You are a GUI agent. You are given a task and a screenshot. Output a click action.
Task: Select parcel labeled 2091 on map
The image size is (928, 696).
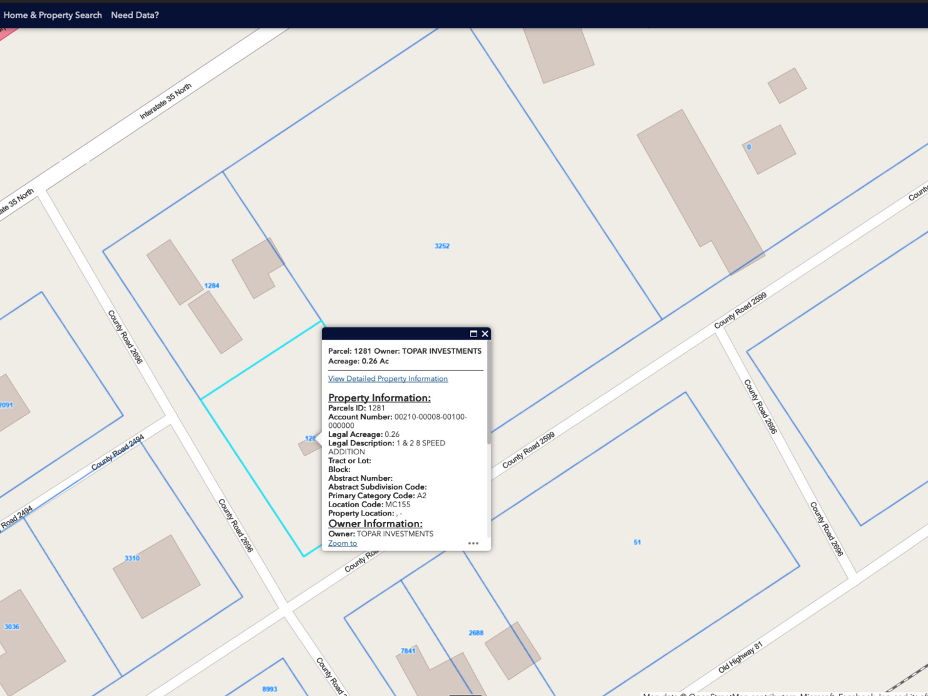[x=6, y=405]
